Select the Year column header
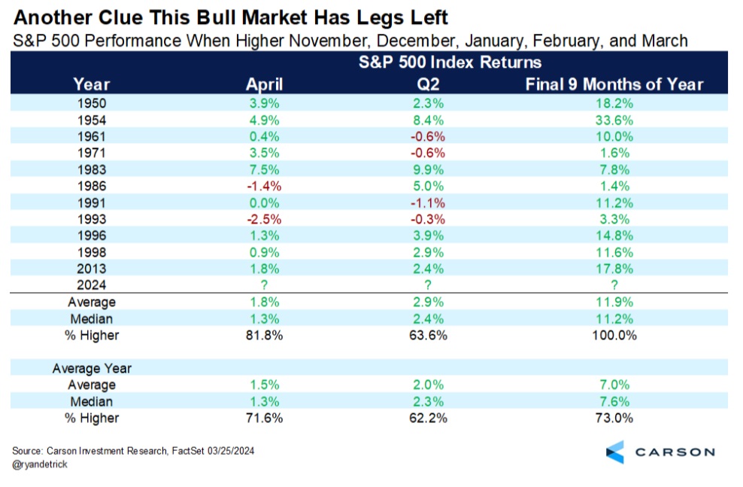Viewport: 743px width, 487px height. point(92,84)
